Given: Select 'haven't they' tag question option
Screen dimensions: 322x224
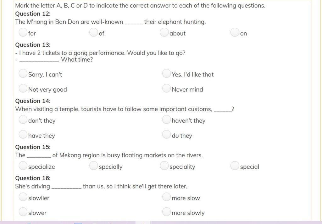Looking at the screenshot, I should click(x=166, y=120).
